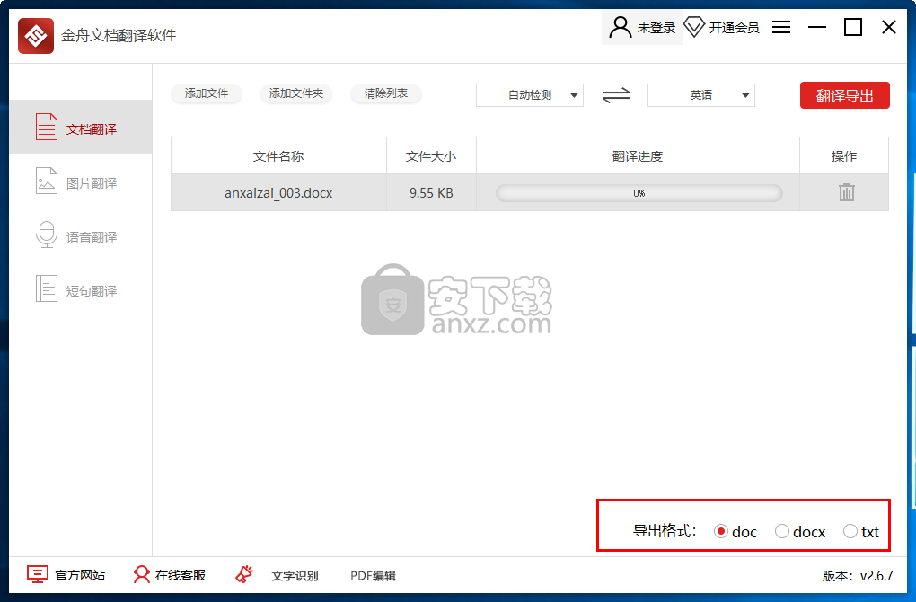Switch to 语音翻译 tab

[81, 235]
